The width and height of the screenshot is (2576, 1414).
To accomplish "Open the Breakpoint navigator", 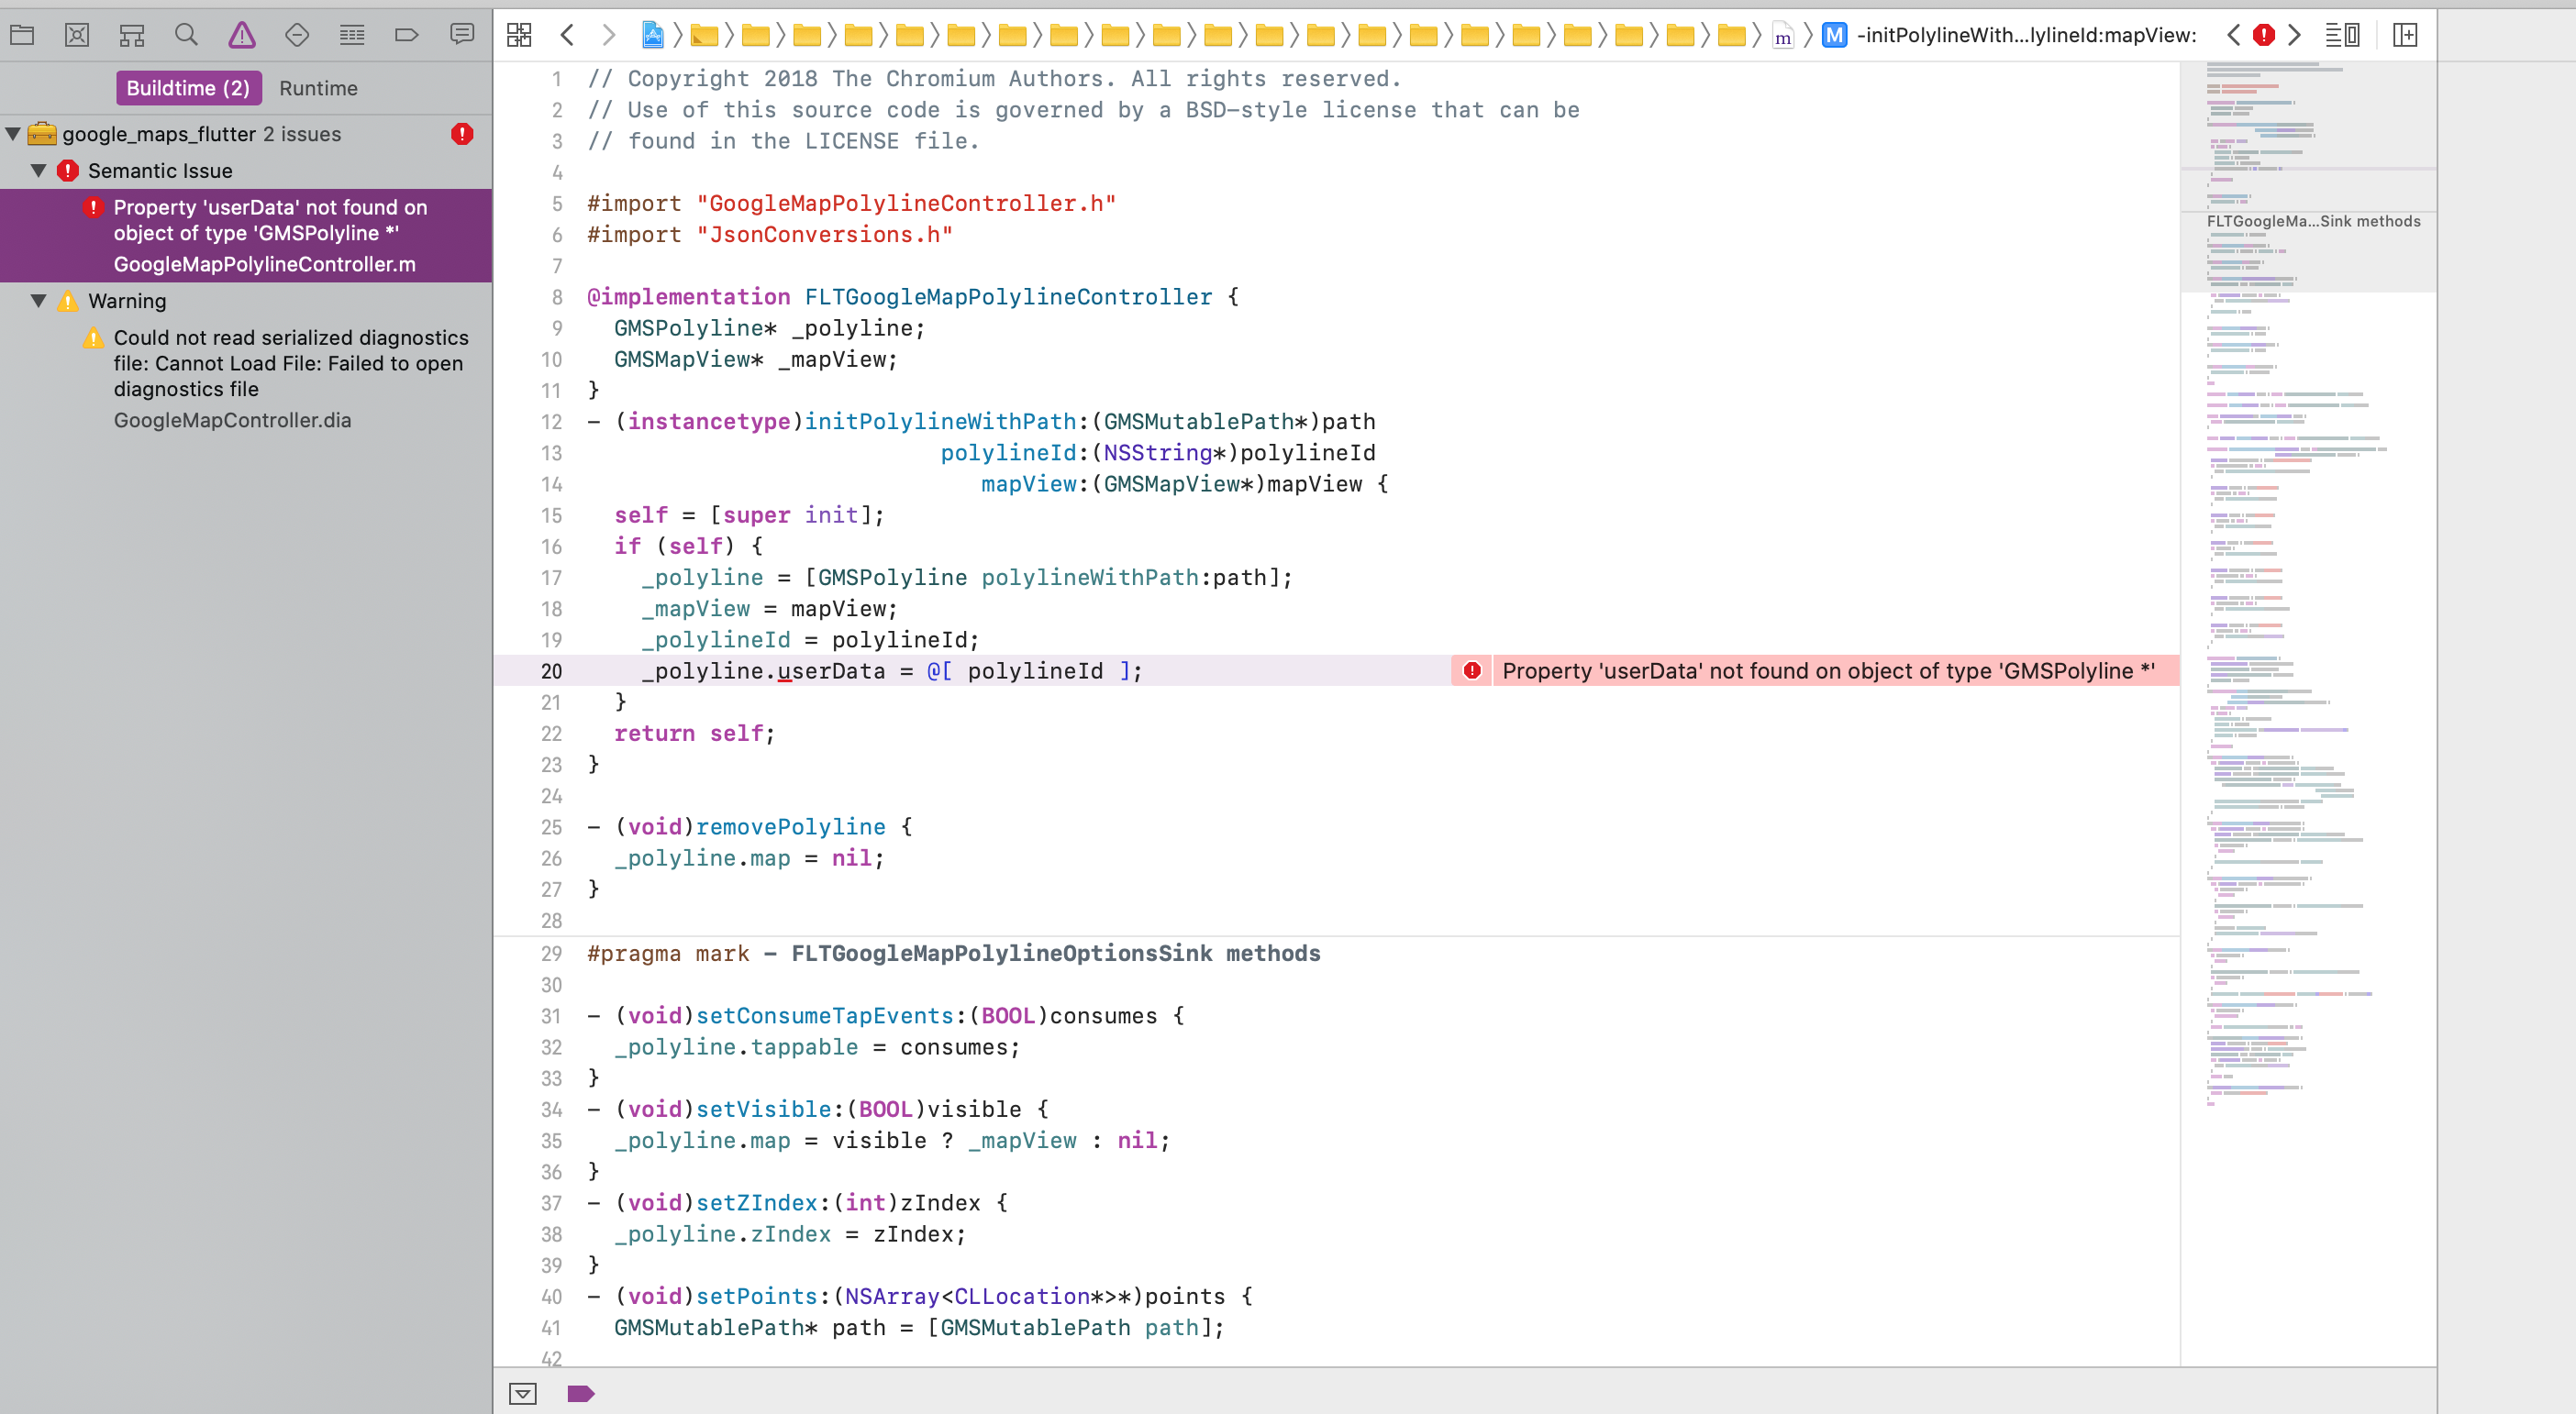I will click(x=406, y=33).
